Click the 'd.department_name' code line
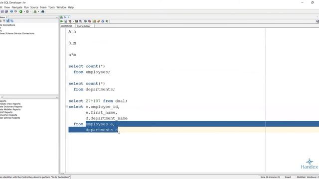The height and width of the screenshot is (179, 319). pyautogui.click(x=106, y=118)
